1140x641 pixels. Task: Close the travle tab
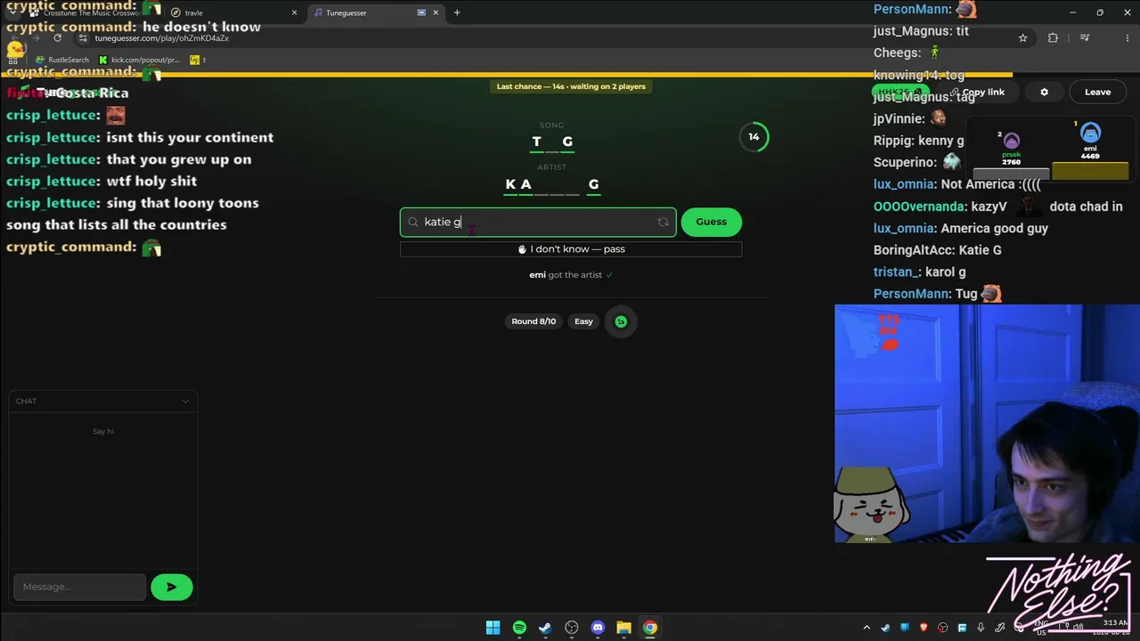pos(294,12)
